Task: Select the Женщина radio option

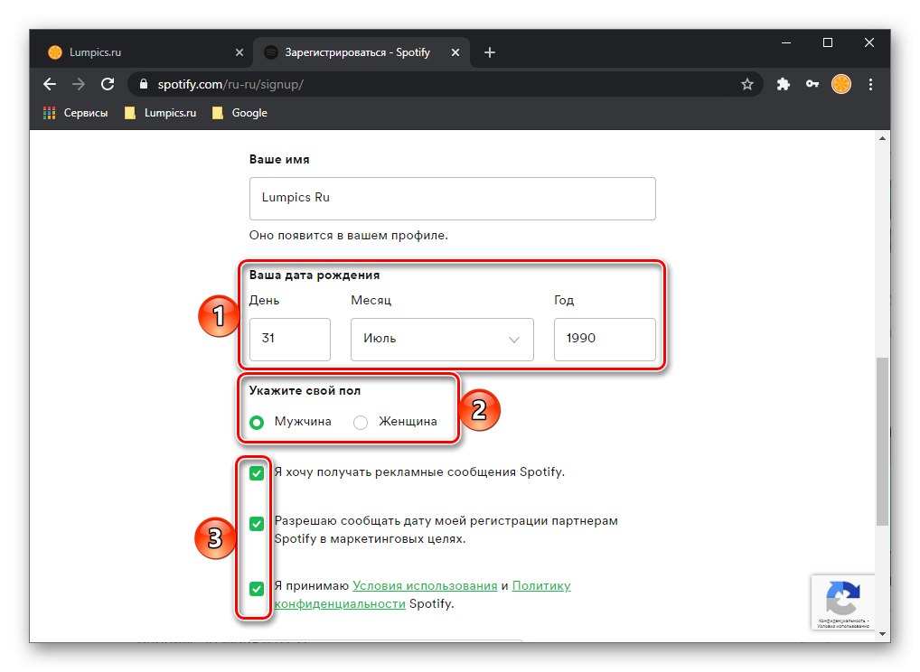Action: pos(361,422)
